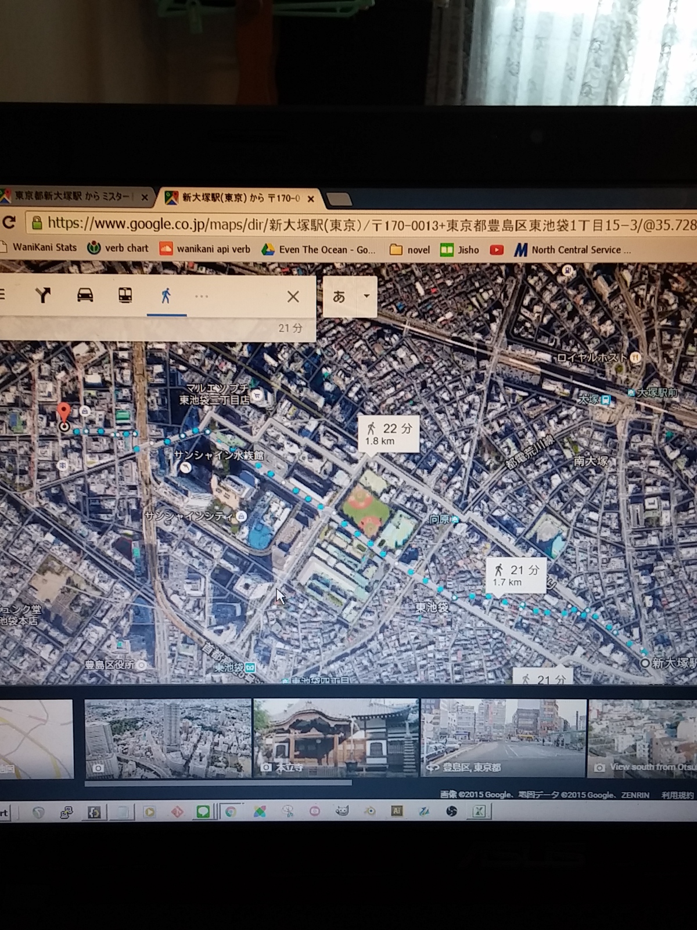Click the サンシャイン水族館 label
The image size is (697, 930).
pos(219,455)
